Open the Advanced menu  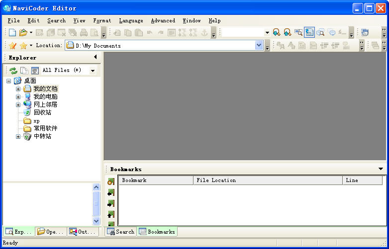(x=163, y=21)
